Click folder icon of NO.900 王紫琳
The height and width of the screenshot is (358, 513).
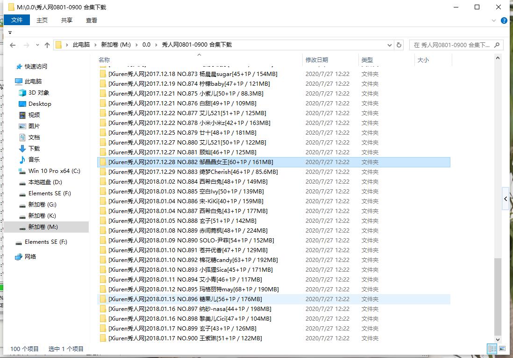point(103,338)
